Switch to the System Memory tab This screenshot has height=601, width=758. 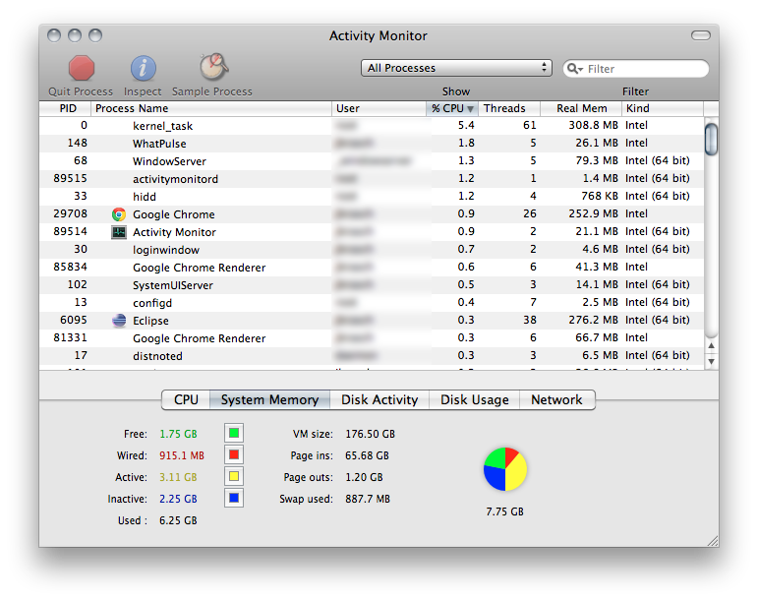269,400
